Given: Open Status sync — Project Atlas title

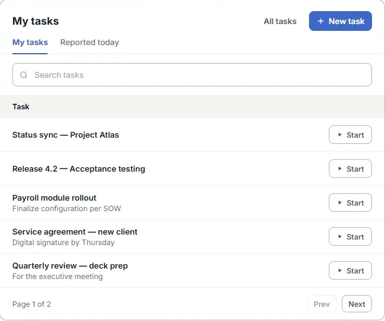Looking at the screenshot, I should pyautogui.click(x=66, y=135).
